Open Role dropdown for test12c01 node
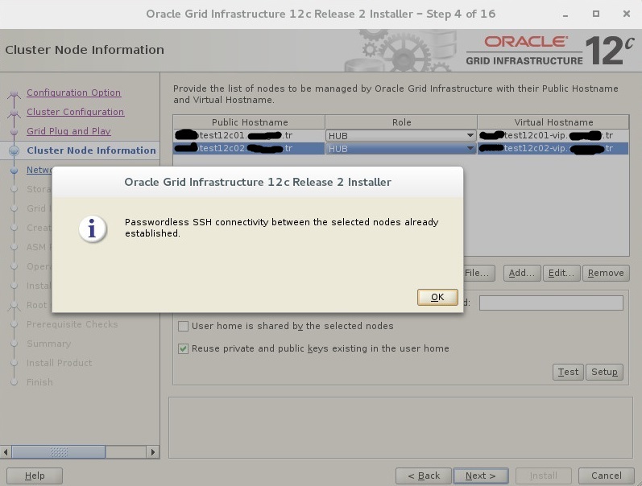 pos(401,135)
